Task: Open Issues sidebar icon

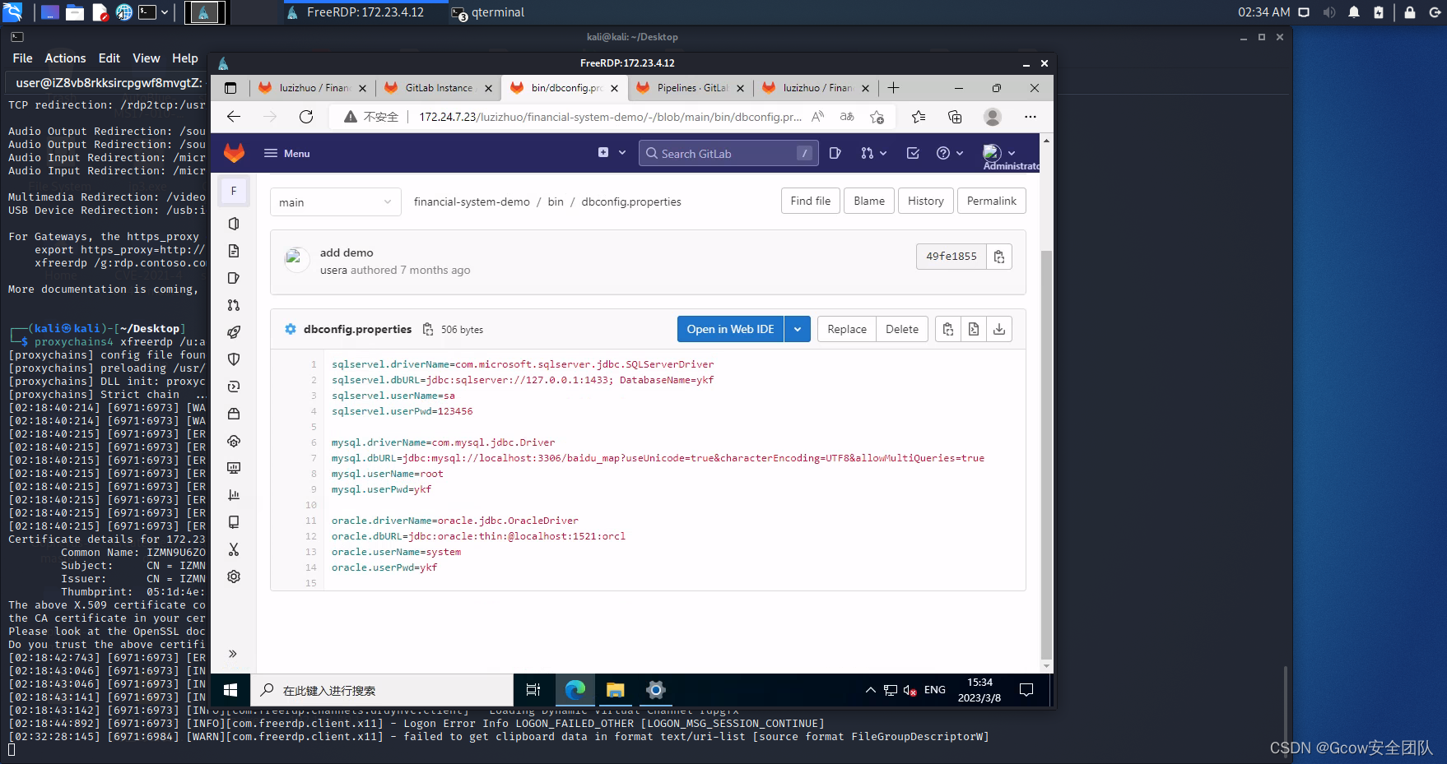Action: tap(234, 278)
